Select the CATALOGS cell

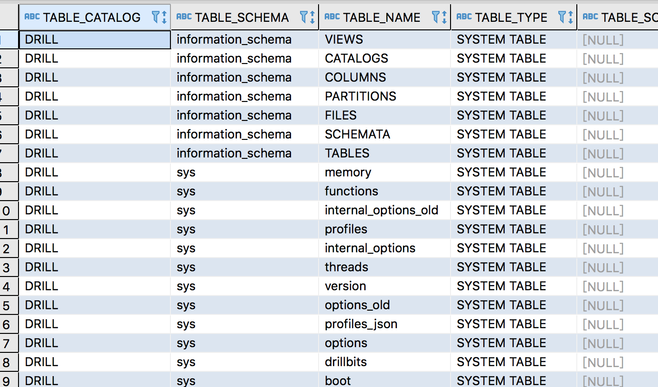(385, 58)
